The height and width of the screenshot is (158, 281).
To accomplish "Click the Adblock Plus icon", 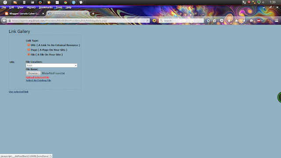I will (259, 21).
